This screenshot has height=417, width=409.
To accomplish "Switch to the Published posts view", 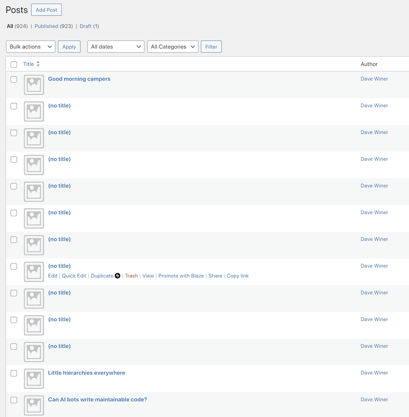I will click(46, 26).
